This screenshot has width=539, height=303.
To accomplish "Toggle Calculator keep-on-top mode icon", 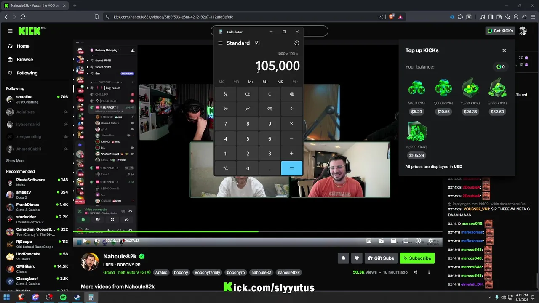I will [x=257, y=43].
